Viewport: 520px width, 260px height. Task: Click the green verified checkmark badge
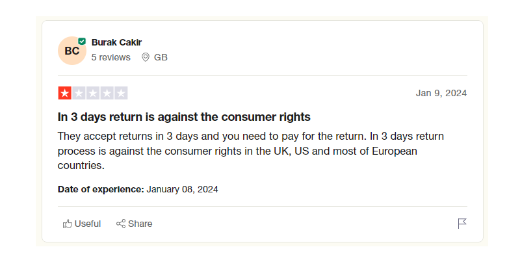[82, 42]
